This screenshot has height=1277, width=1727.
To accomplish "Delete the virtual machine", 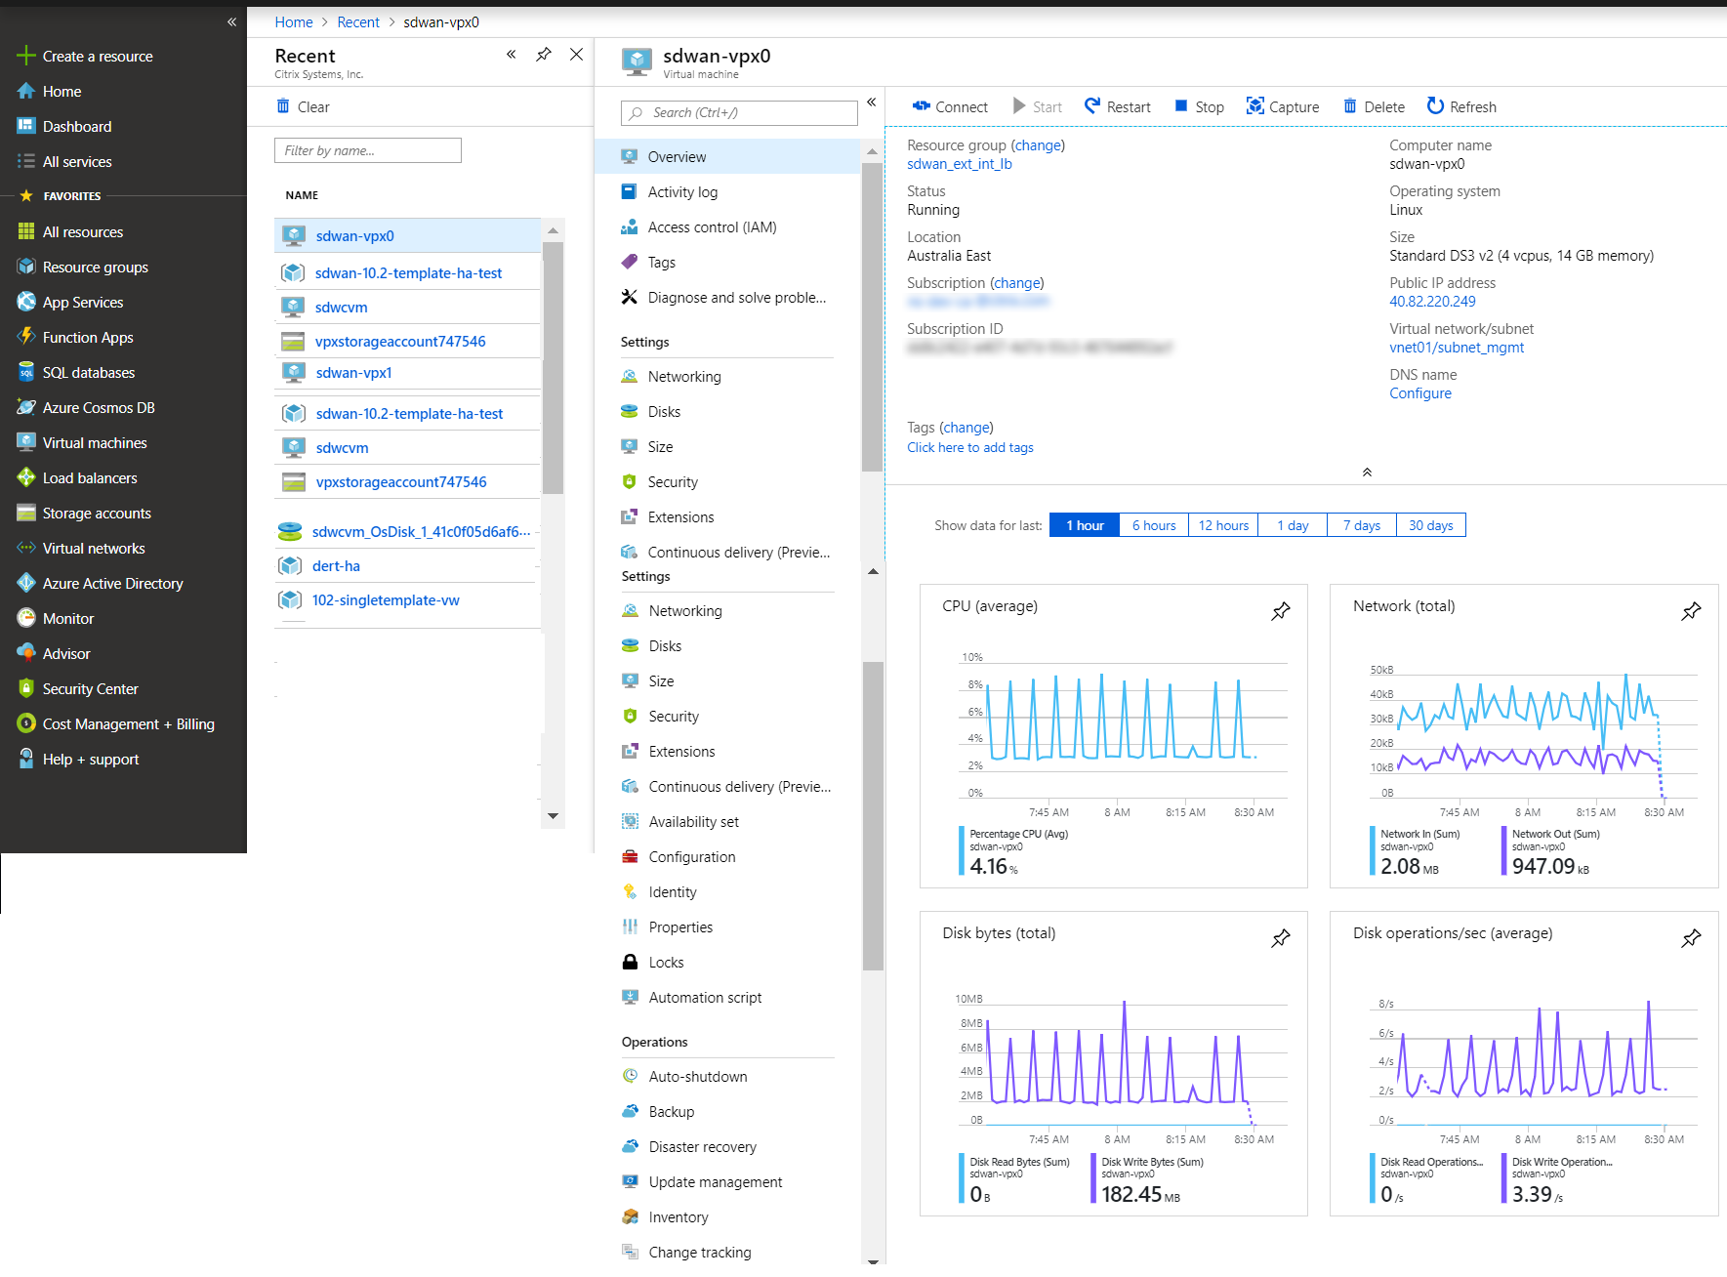I will point(1374,106).
